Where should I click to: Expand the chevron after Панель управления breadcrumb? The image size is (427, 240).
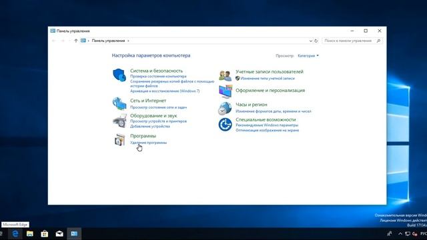coord(128,41)
